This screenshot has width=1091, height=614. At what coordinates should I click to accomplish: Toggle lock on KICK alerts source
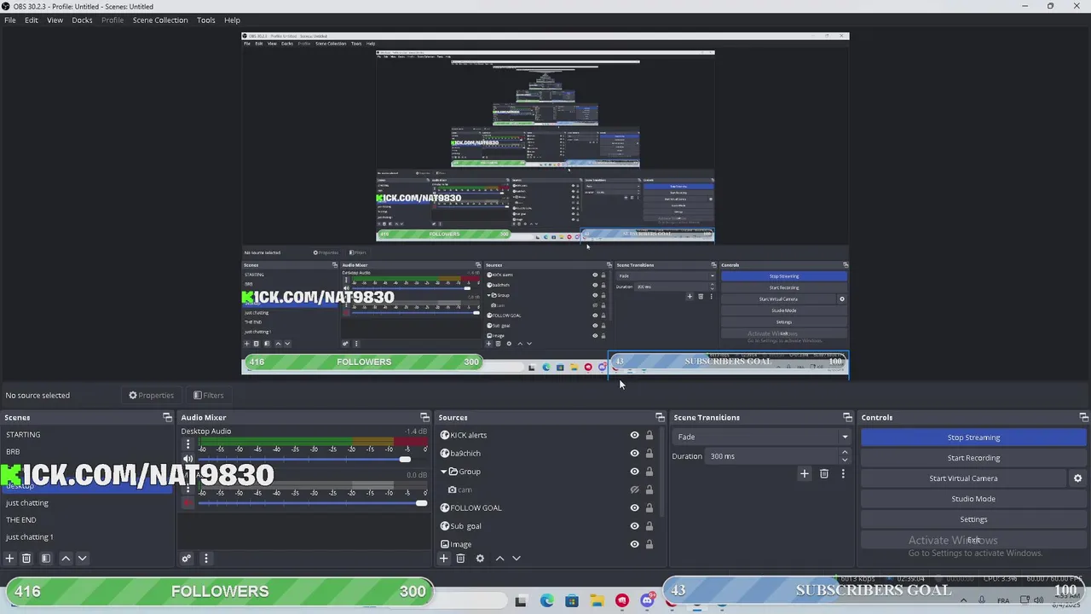point(649,435)
